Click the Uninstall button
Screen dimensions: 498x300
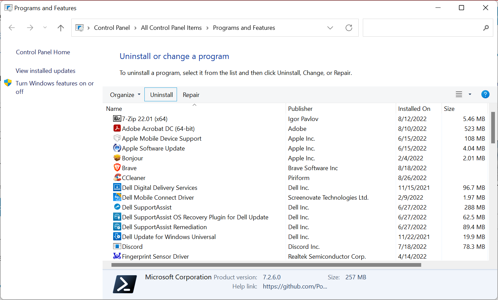coord(161,95)
